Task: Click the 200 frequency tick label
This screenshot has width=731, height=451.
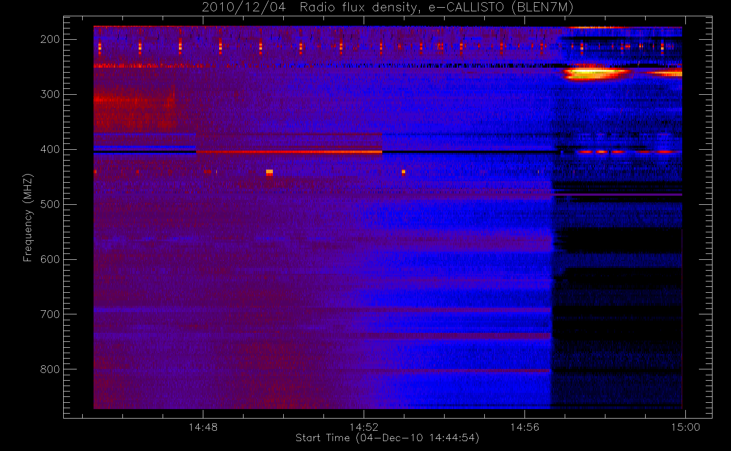Action: pos(50,39)
